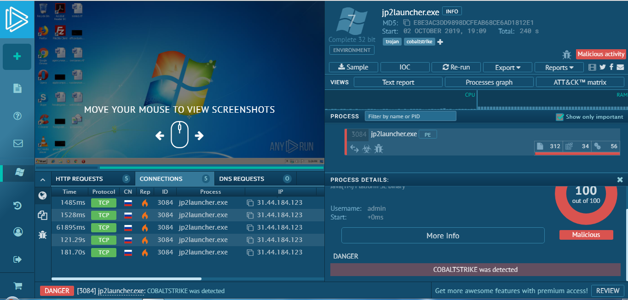Click the red DANGER label in footer
Screen dimensions: 628x300
tap(57, 291)
